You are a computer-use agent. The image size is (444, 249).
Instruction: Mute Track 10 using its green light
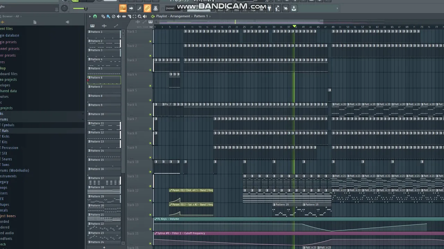pos(150,172)
